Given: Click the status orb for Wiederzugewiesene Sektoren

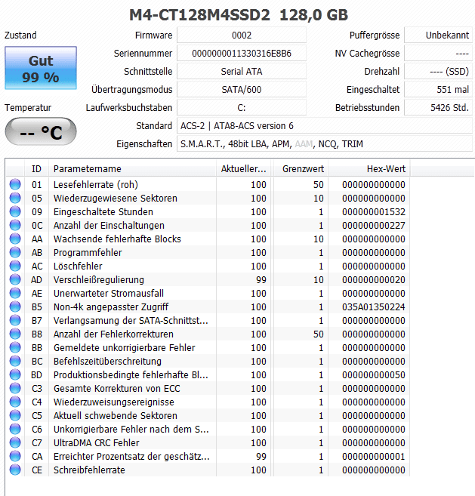Looking at the screenshot, I should (x=15, y=198).
